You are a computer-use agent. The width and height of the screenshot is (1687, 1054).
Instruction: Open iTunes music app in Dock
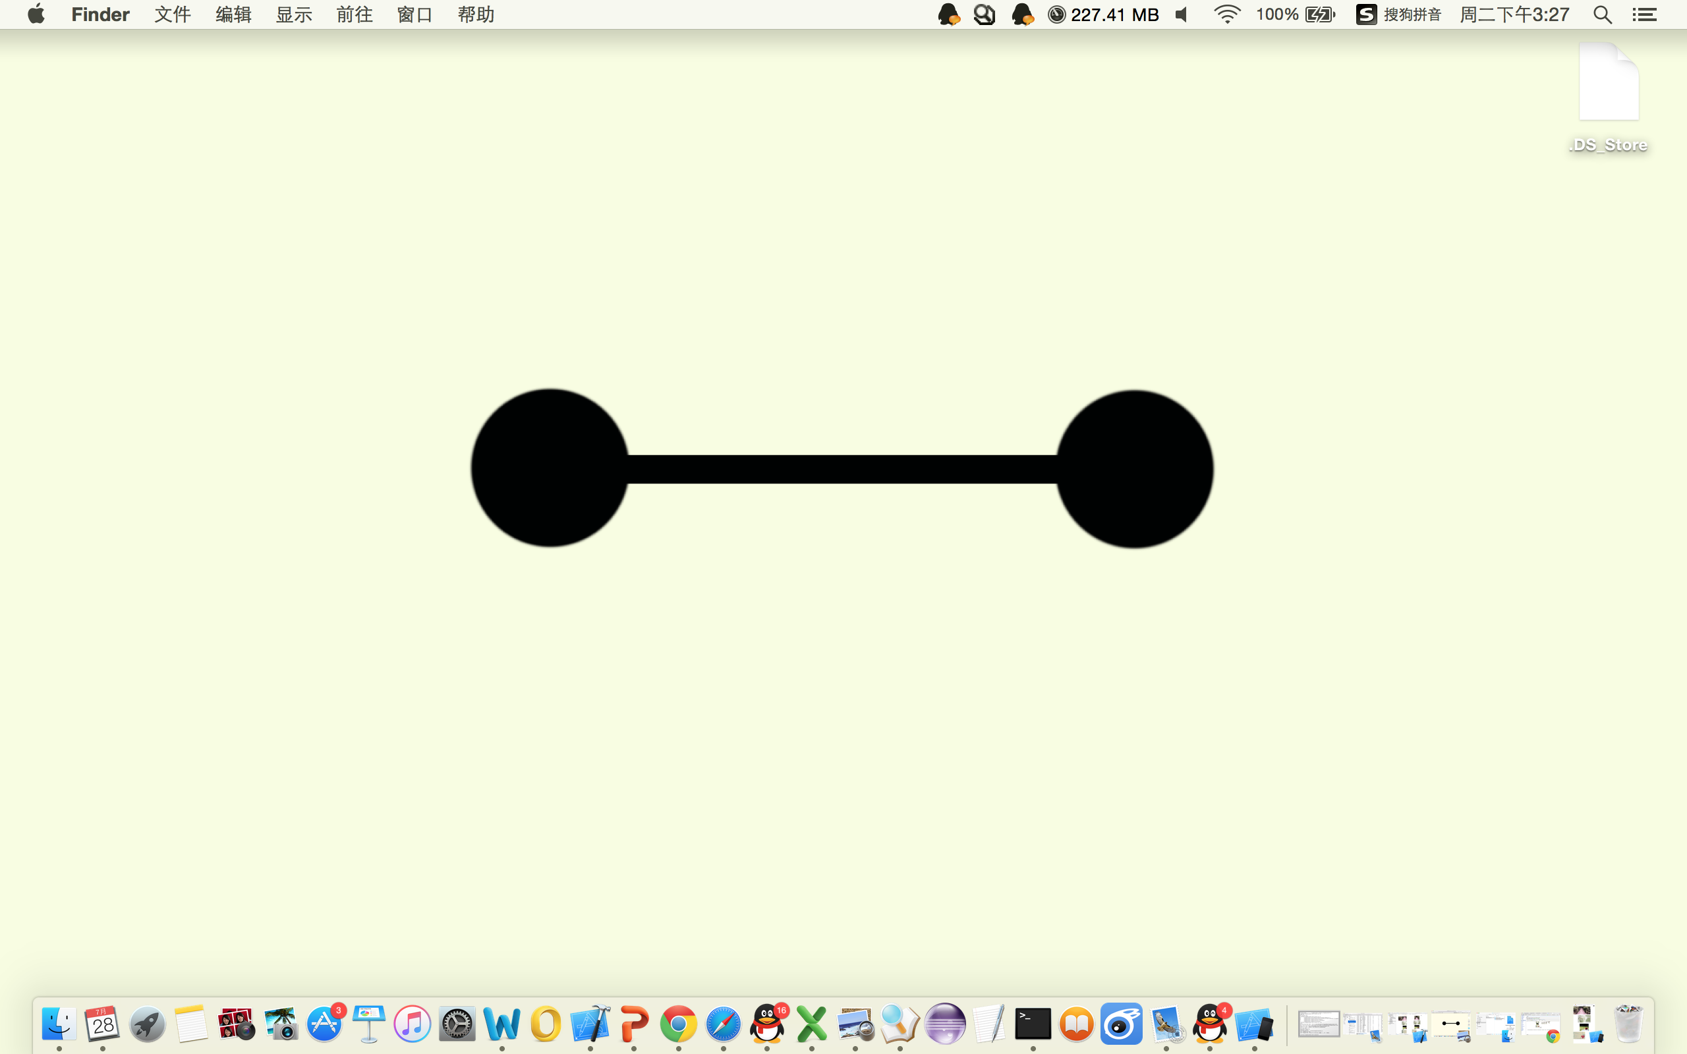pyautogui.click(x=412, y=1024)
